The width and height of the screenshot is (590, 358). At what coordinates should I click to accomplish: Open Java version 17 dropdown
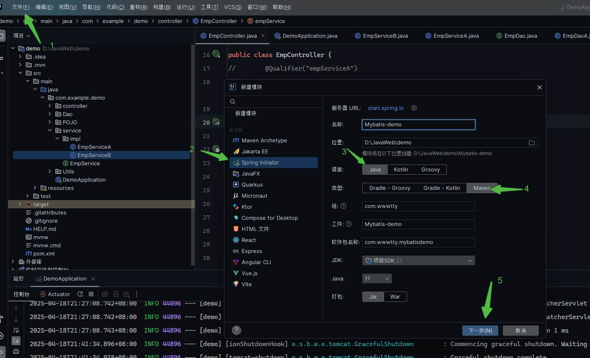(x=377, y=278)
